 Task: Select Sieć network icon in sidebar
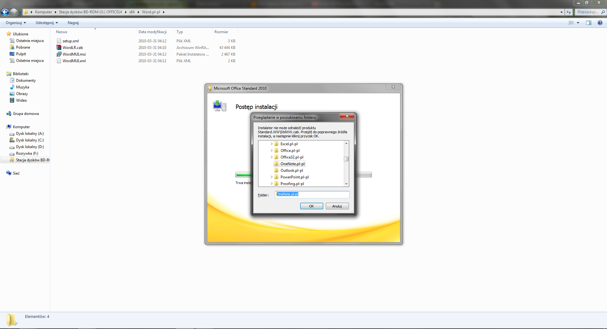[x=9, y=173]
